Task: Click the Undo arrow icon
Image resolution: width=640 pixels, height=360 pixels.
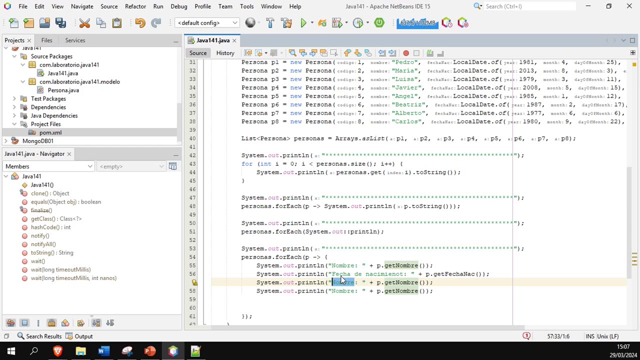Action: pyautogui.click(x=140, y=23)
